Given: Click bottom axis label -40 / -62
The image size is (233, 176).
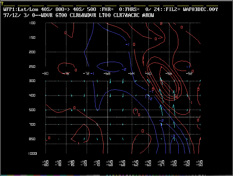Looking at the screenshot, I should point(135,163).
